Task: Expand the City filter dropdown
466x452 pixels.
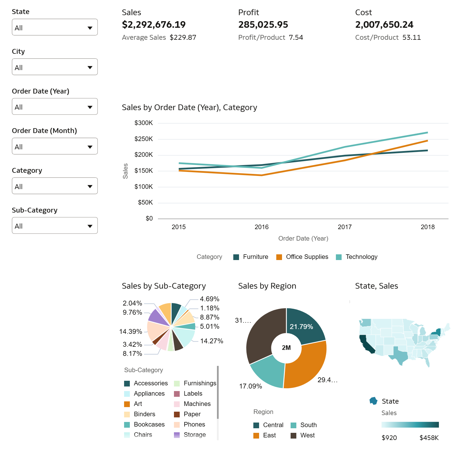Action: click(55, 67)
